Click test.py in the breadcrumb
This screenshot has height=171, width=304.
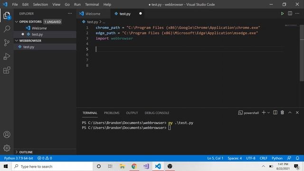pos(92,22)
